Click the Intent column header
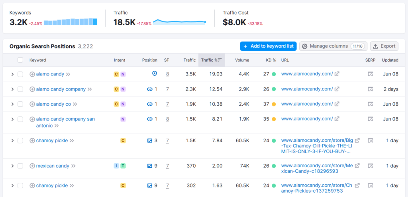Image resolution: width=408 pixels, height=197 pixels. 120,60
